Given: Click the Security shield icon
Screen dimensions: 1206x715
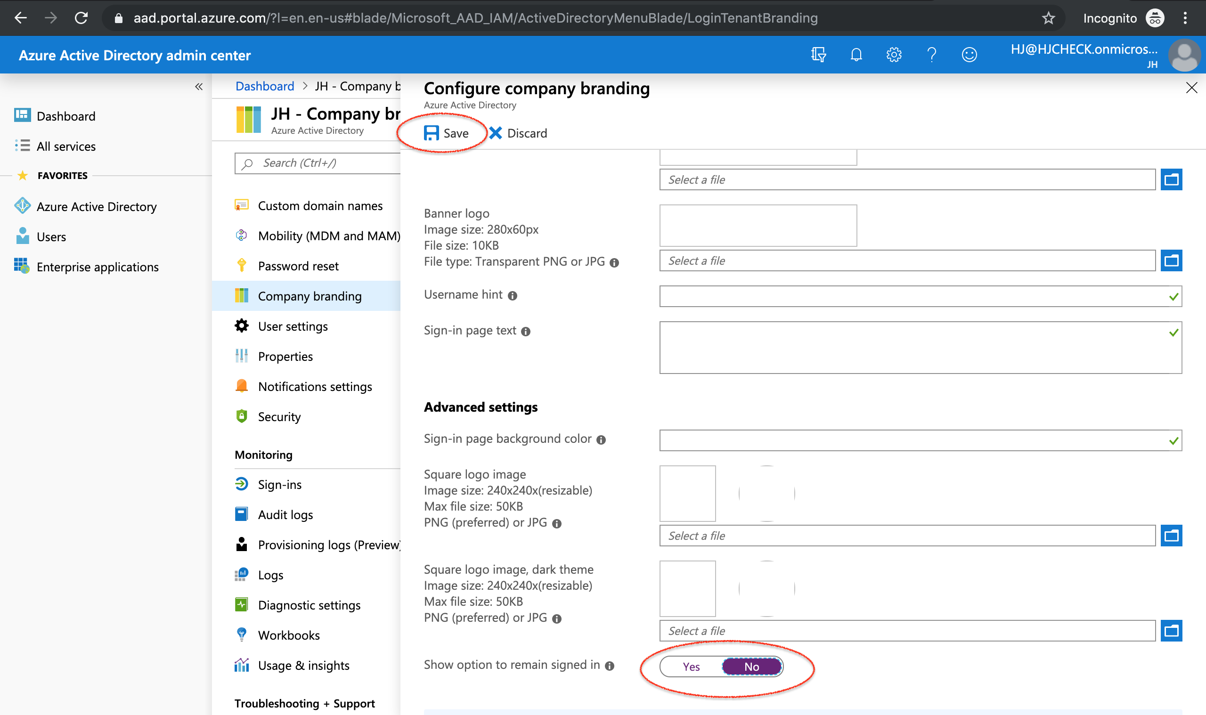Looking at the screenshot, I should click(242, 416).
